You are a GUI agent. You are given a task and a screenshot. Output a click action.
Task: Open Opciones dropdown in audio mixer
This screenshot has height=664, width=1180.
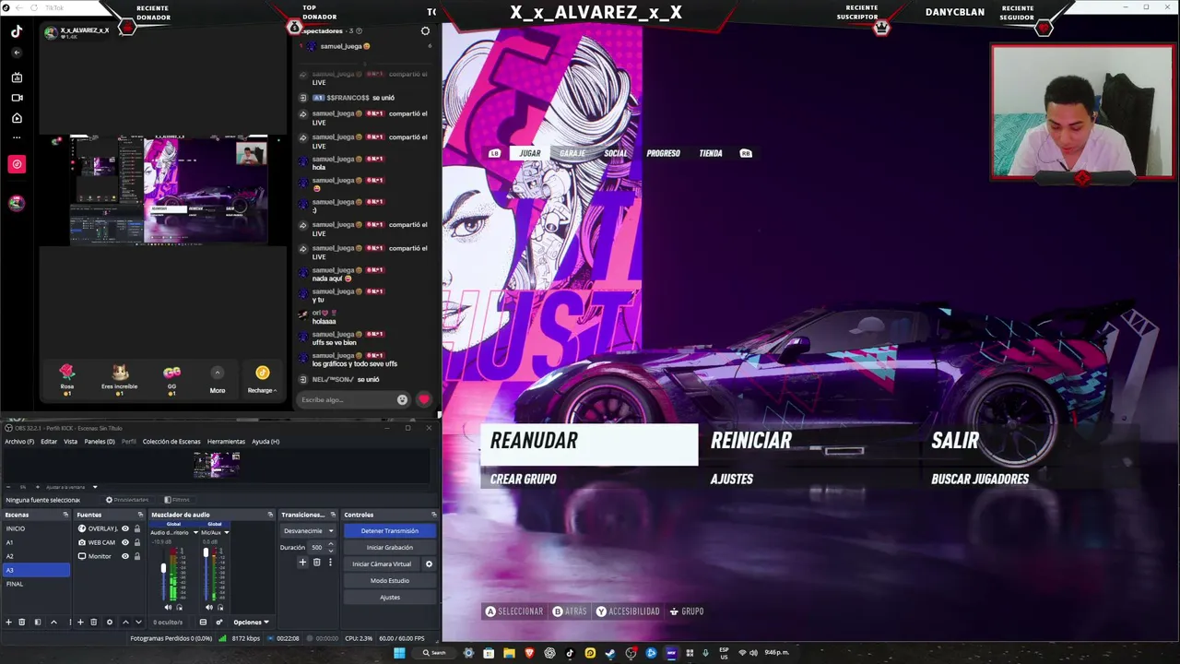tap(251, 622)
